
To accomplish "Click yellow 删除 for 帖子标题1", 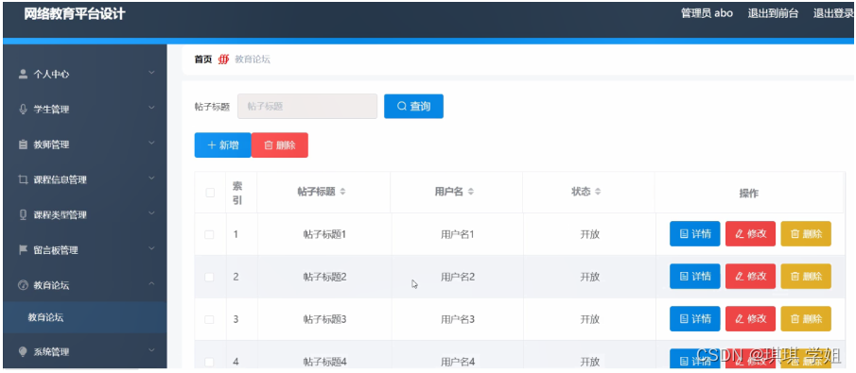I will 806,234.
